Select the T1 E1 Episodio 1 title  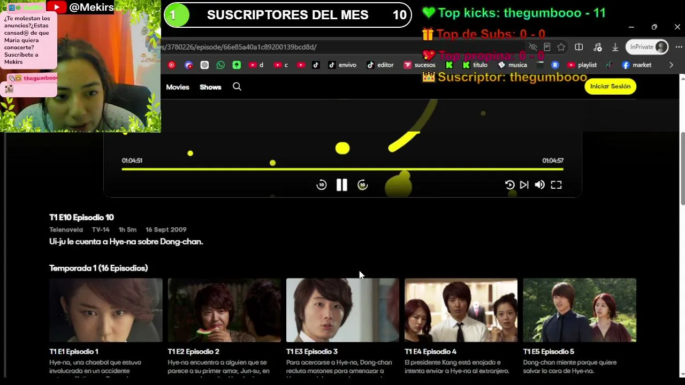[74, 352]
